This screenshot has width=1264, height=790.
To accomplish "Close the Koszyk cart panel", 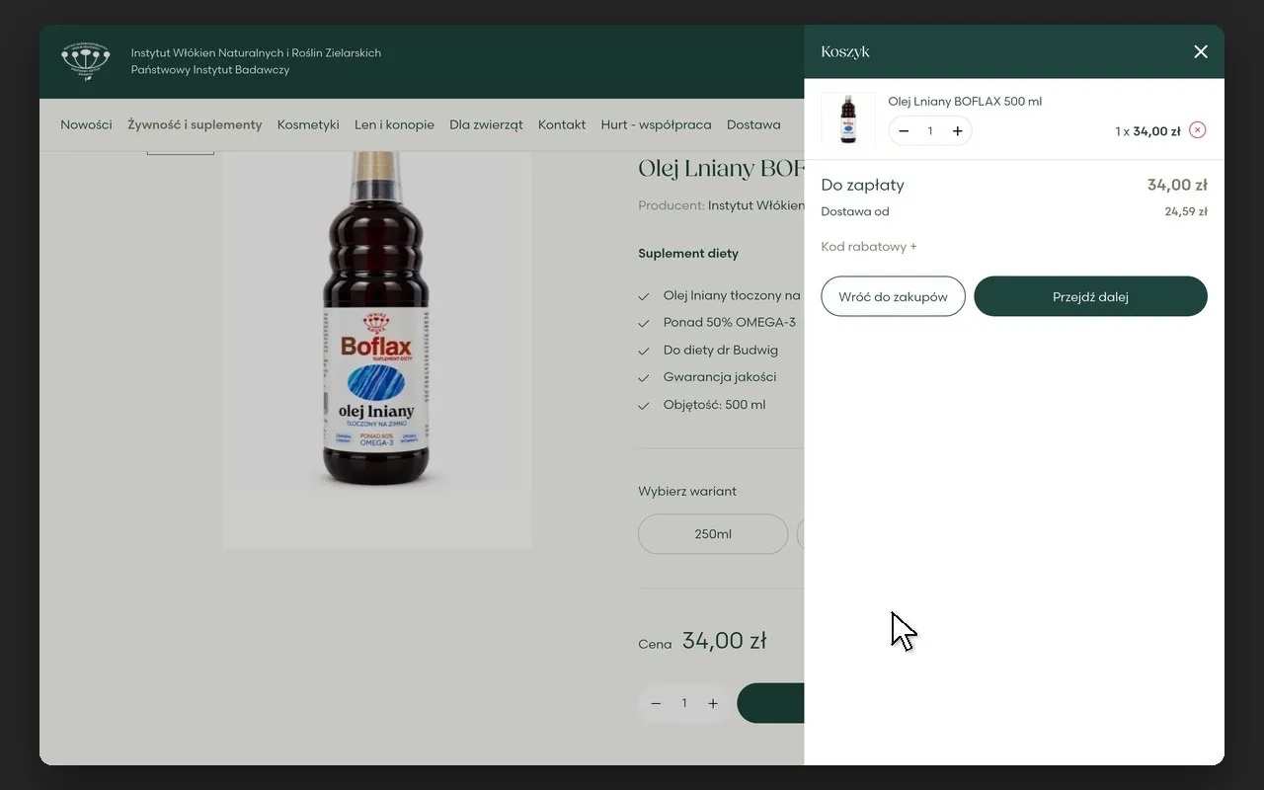I will pos(1201,51).
